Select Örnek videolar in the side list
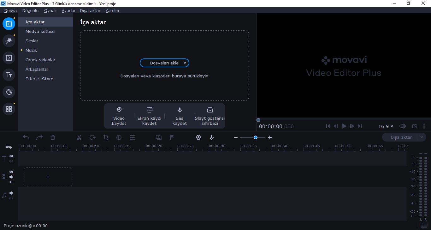The width and height of the screenshot is (431, 230). coord(45,60)
